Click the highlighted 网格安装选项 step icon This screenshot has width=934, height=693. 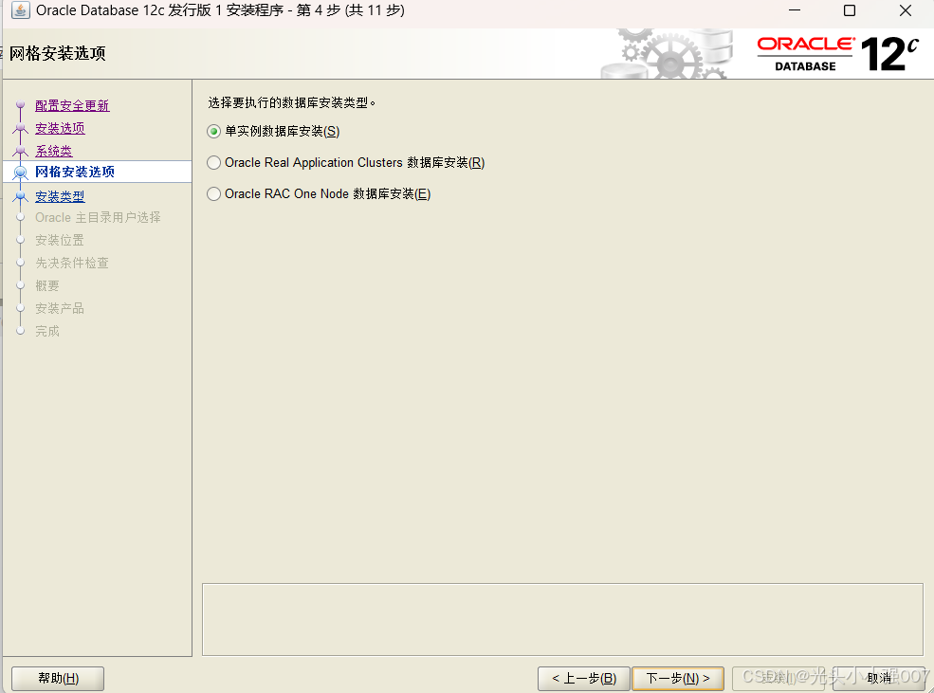pos(21,171)
